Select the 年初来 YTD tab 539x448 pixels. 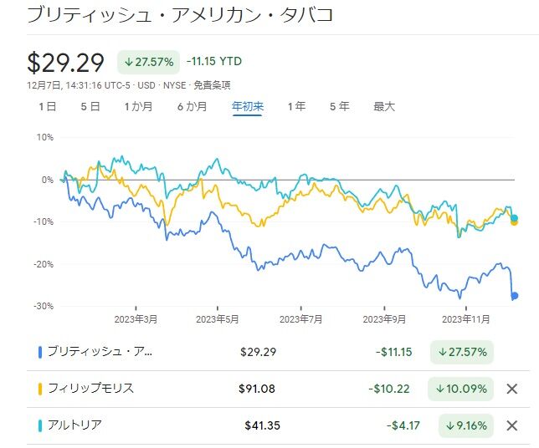pos(248,106)
